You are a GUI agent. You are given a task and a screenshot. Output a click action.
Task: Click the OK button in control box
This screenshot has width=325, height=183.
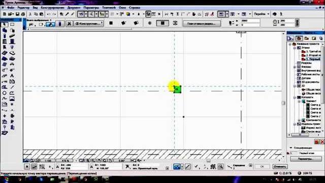pyautogui.click(x=262, y=167)
